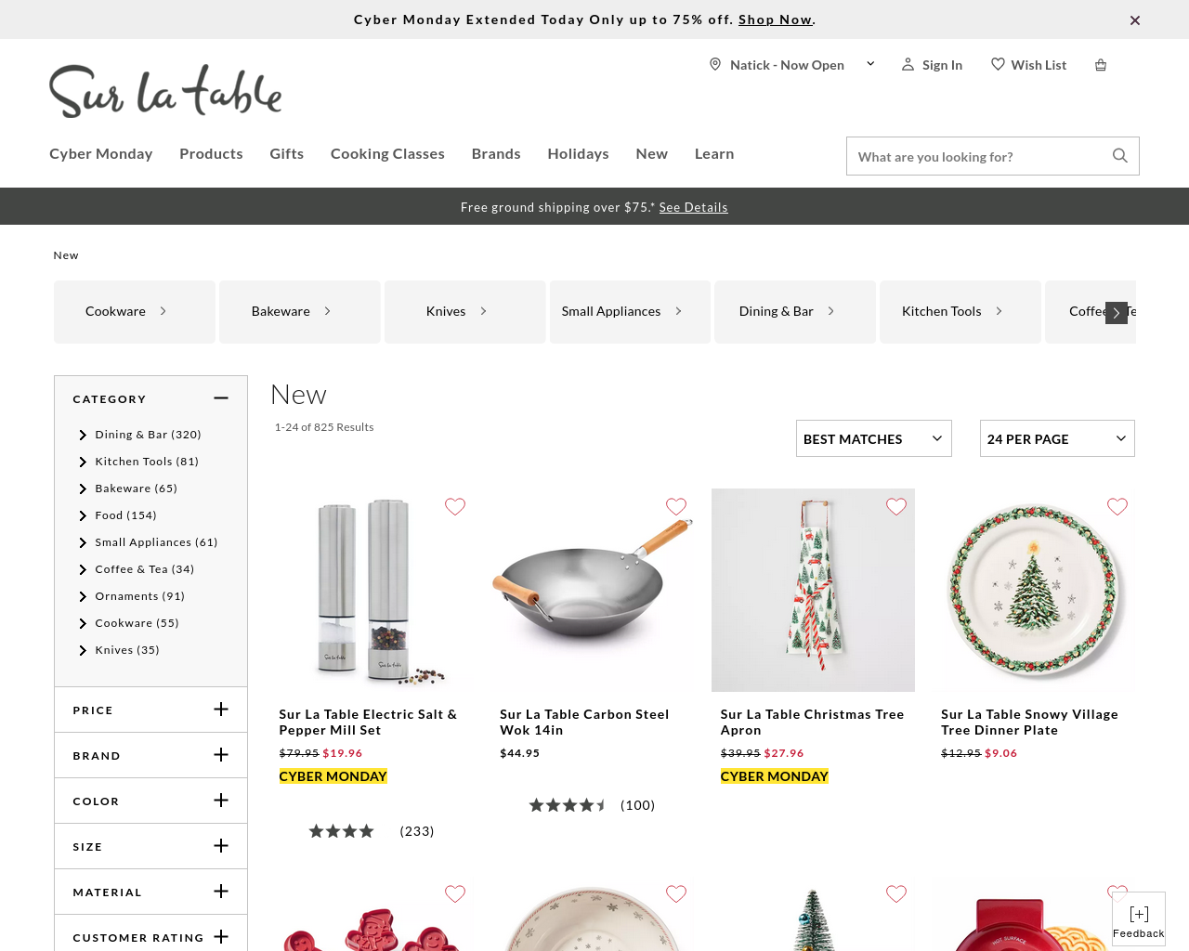The height and width of the screenshot is (951, 1189).
Task: Heart the Snowy Village Tree Dinner Plate
Action: click(1117, 506)
